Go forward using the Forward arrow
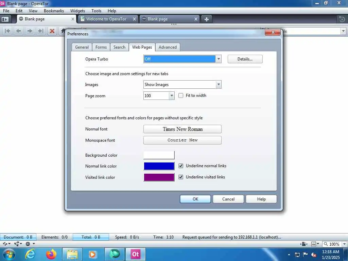 pos(30,31)
